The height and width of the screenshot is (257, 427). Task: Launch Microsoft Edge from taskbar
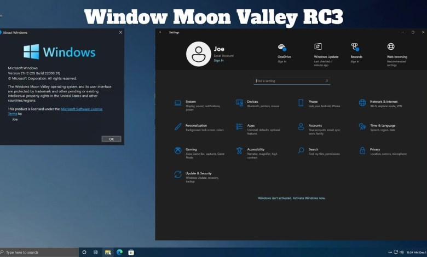click(x=119, y=253)
